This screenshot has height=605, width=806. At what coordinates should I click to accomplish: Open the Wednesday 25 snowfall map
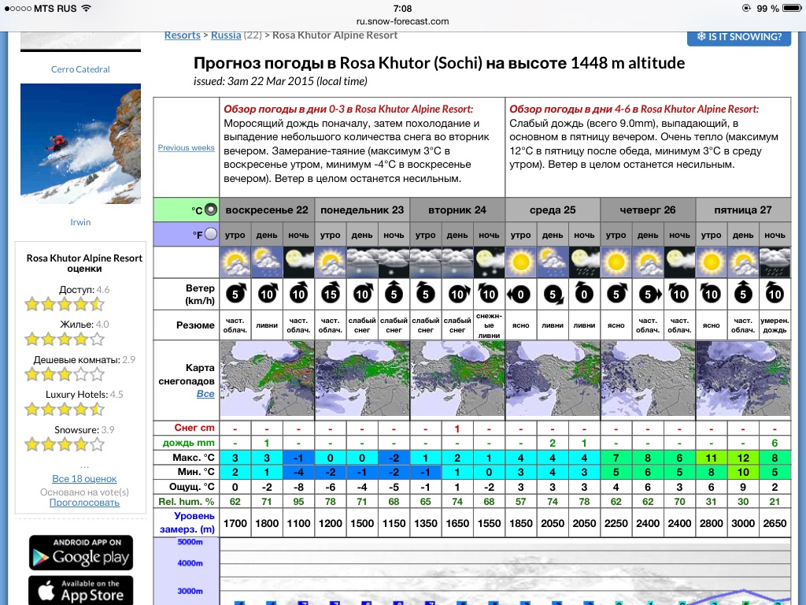(x=553, y=379)
